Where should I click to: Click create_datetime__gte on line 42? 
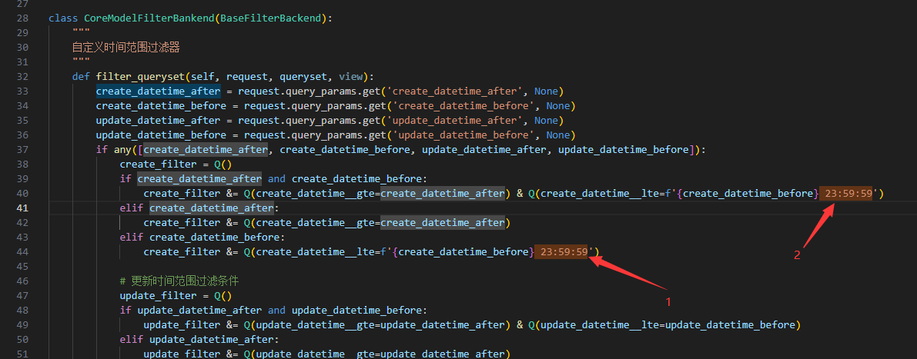pos(315,222)
